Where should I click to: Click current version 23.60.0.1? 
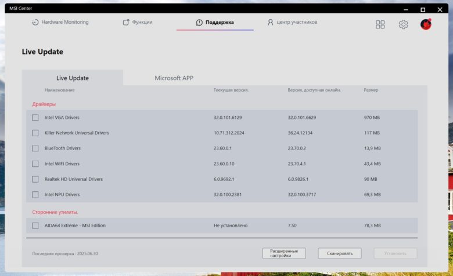coord(223,148)
